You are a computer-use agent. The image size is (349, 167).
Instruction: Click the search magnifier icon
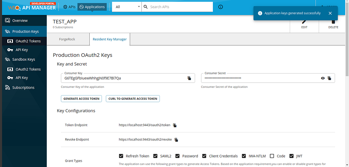146,7
